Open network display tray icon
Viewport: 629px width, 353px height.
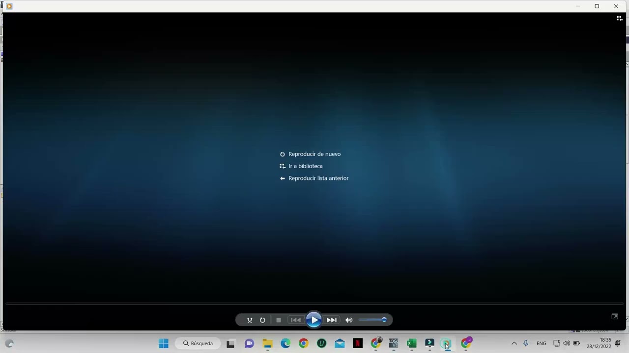557,343
